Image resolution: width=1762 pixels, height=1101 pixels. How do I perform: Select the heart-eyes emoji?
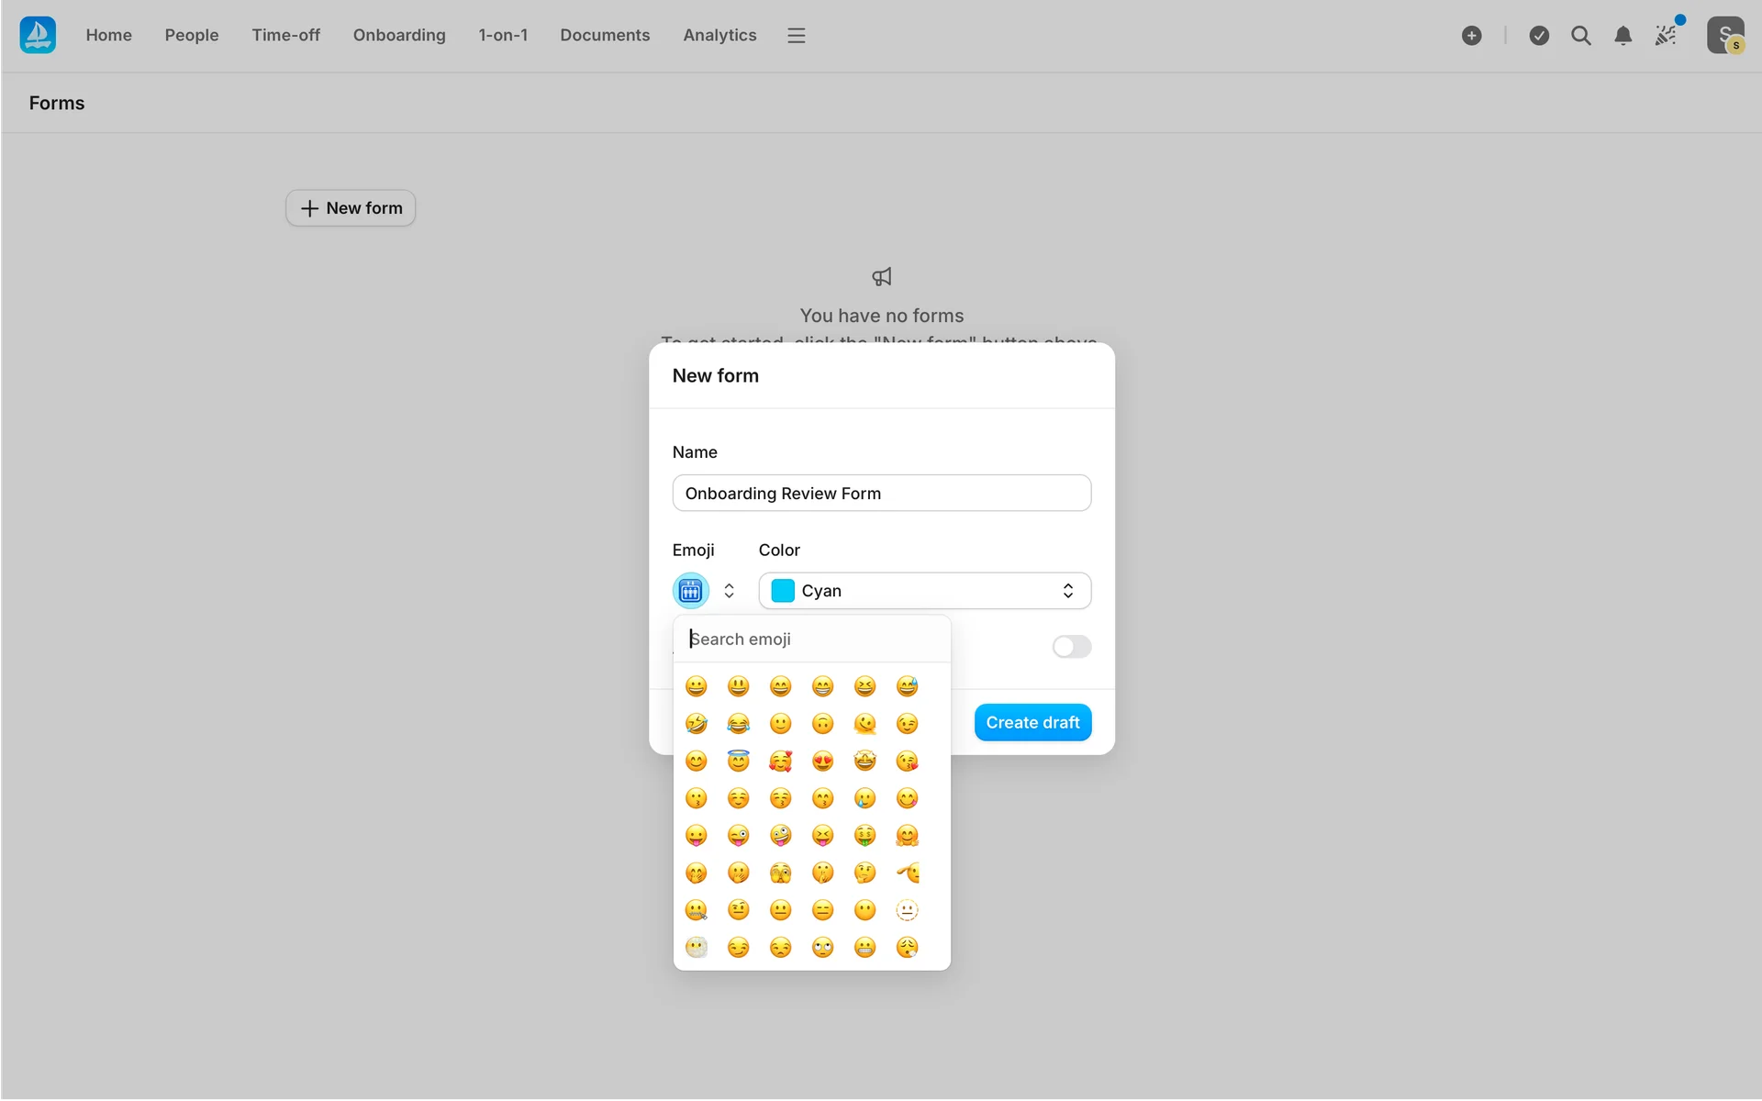click(x=822, y=761)
